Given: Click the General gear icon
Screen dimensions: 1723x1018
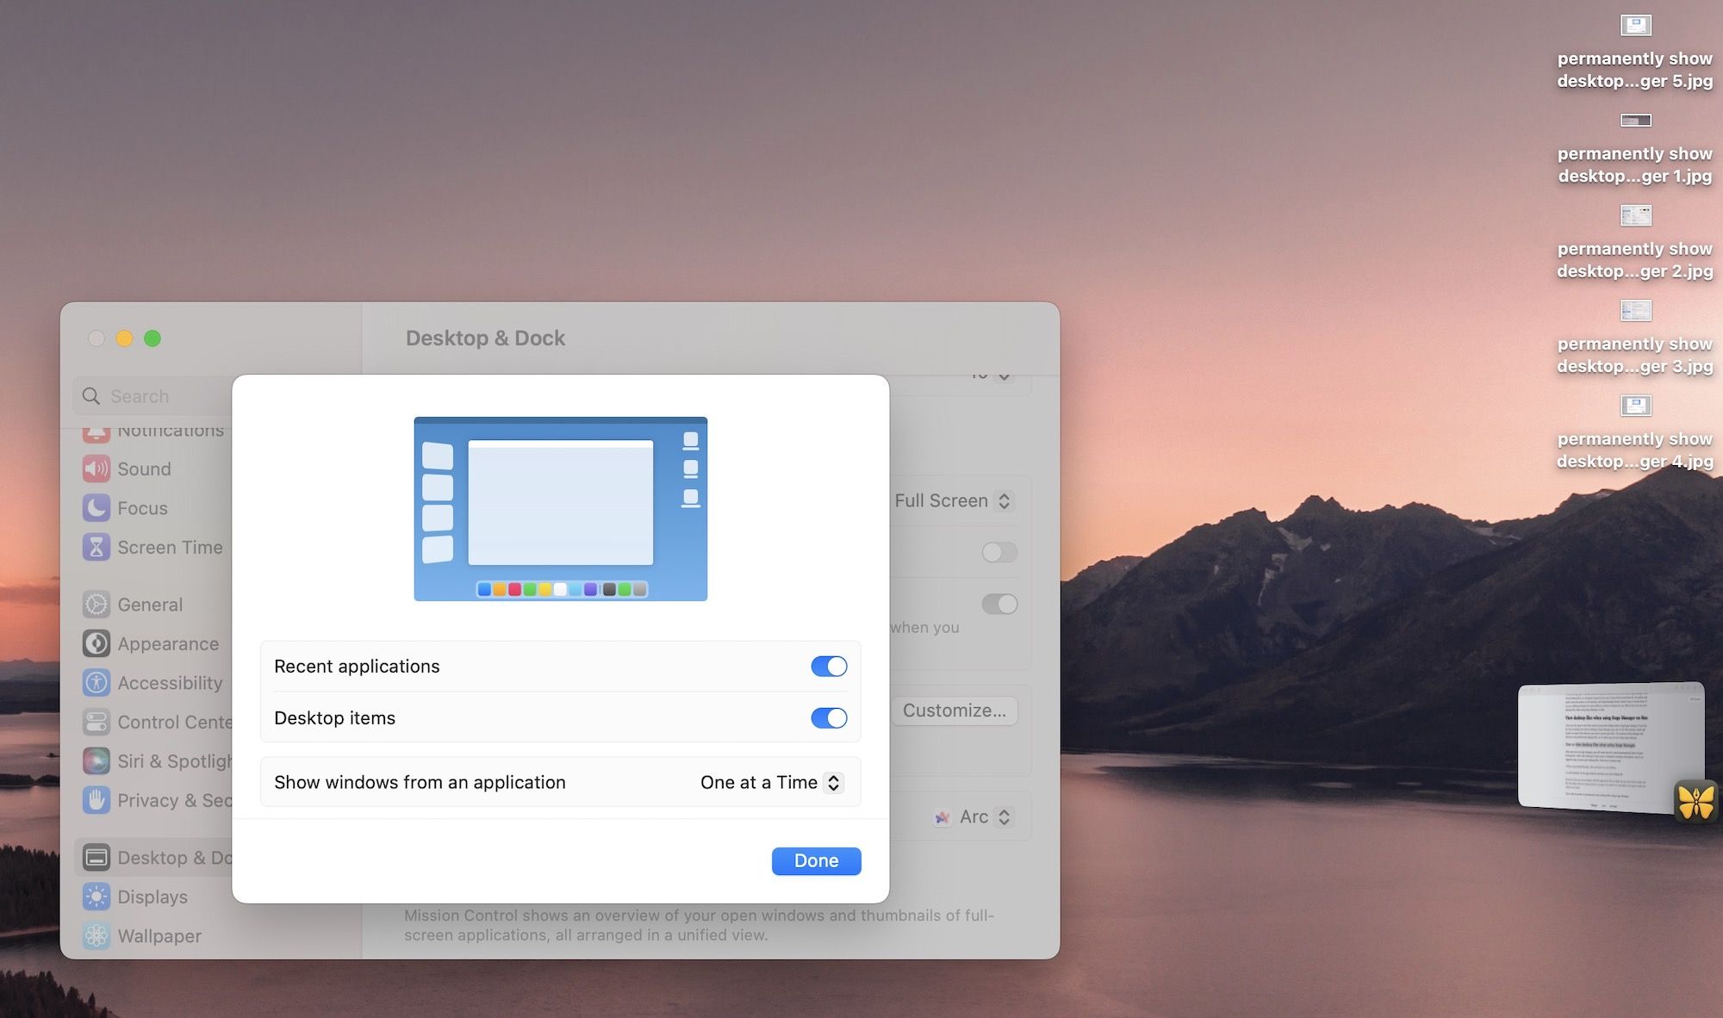Looking at the screenshot, I should [x=96, y=605].
